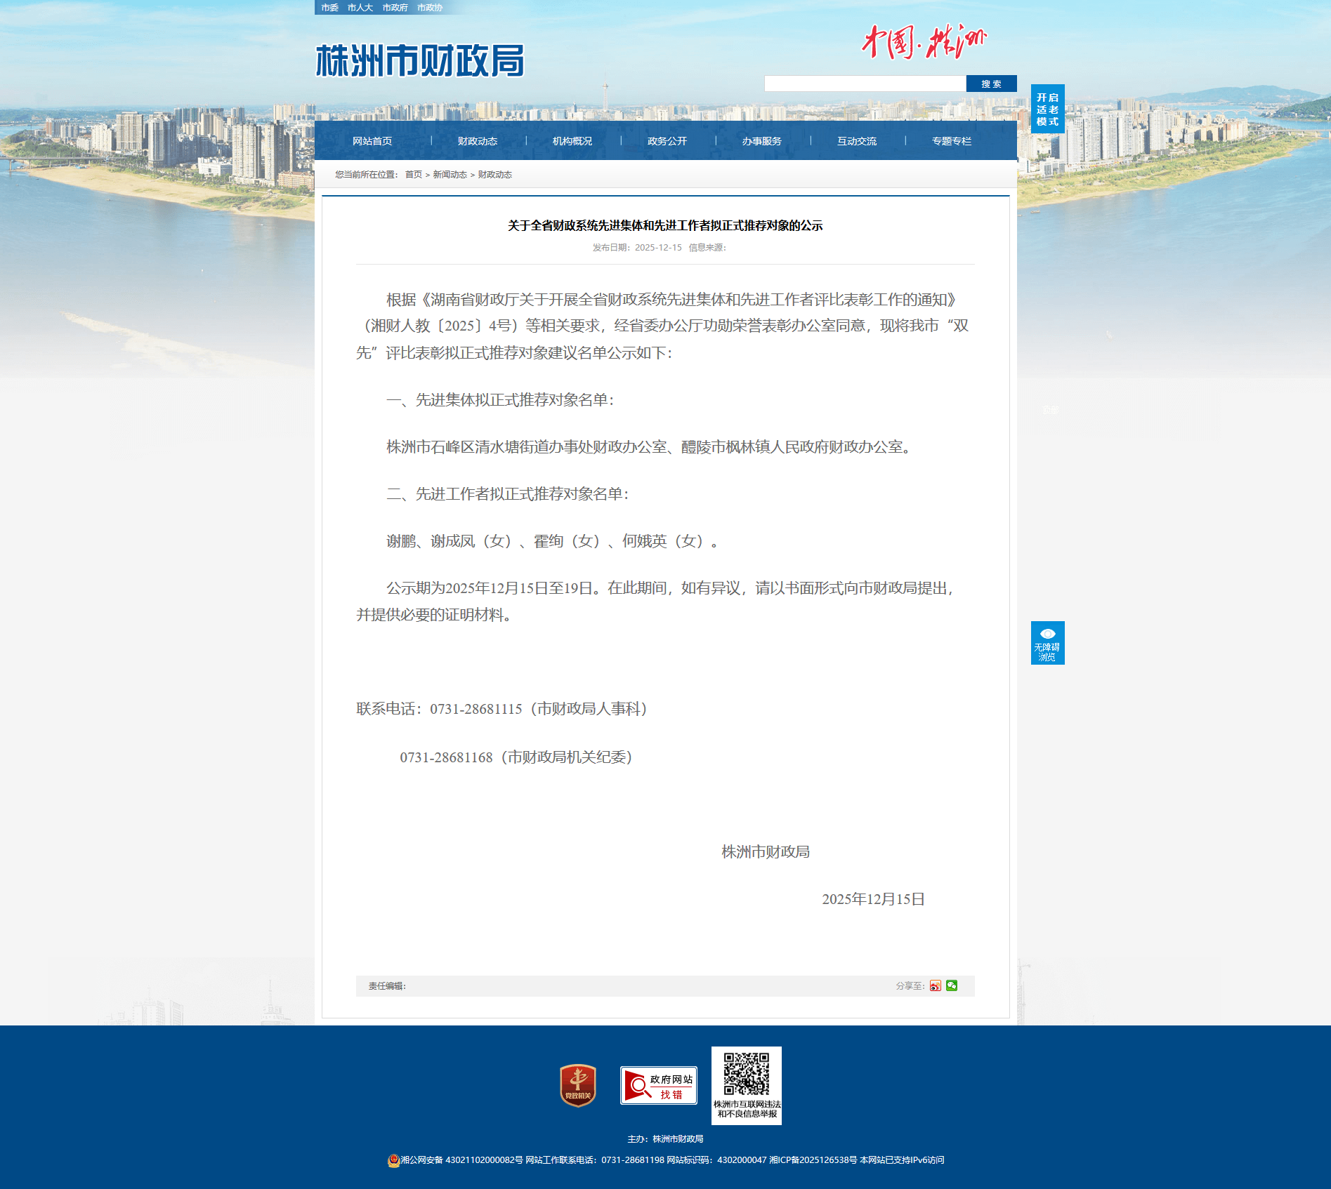Click the 市人大 link in top bar
Screen dimensions: 1331x1189
(360, 8)
